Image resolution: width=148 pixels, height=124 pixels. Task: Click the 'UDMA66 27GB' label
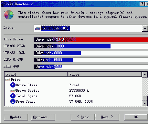coord(14,46)
